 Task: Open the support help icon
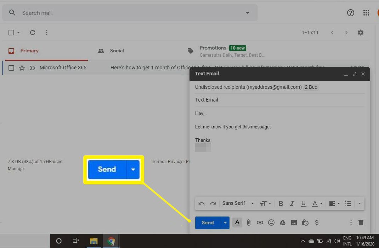click(x=350, y=13)
